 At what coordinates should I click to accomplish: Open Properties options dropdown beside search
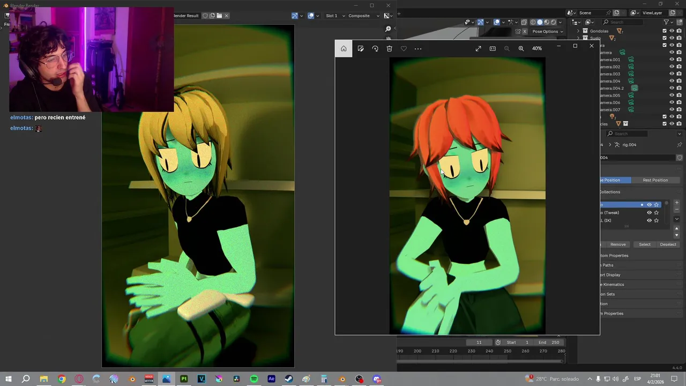[x=680, y=133]
